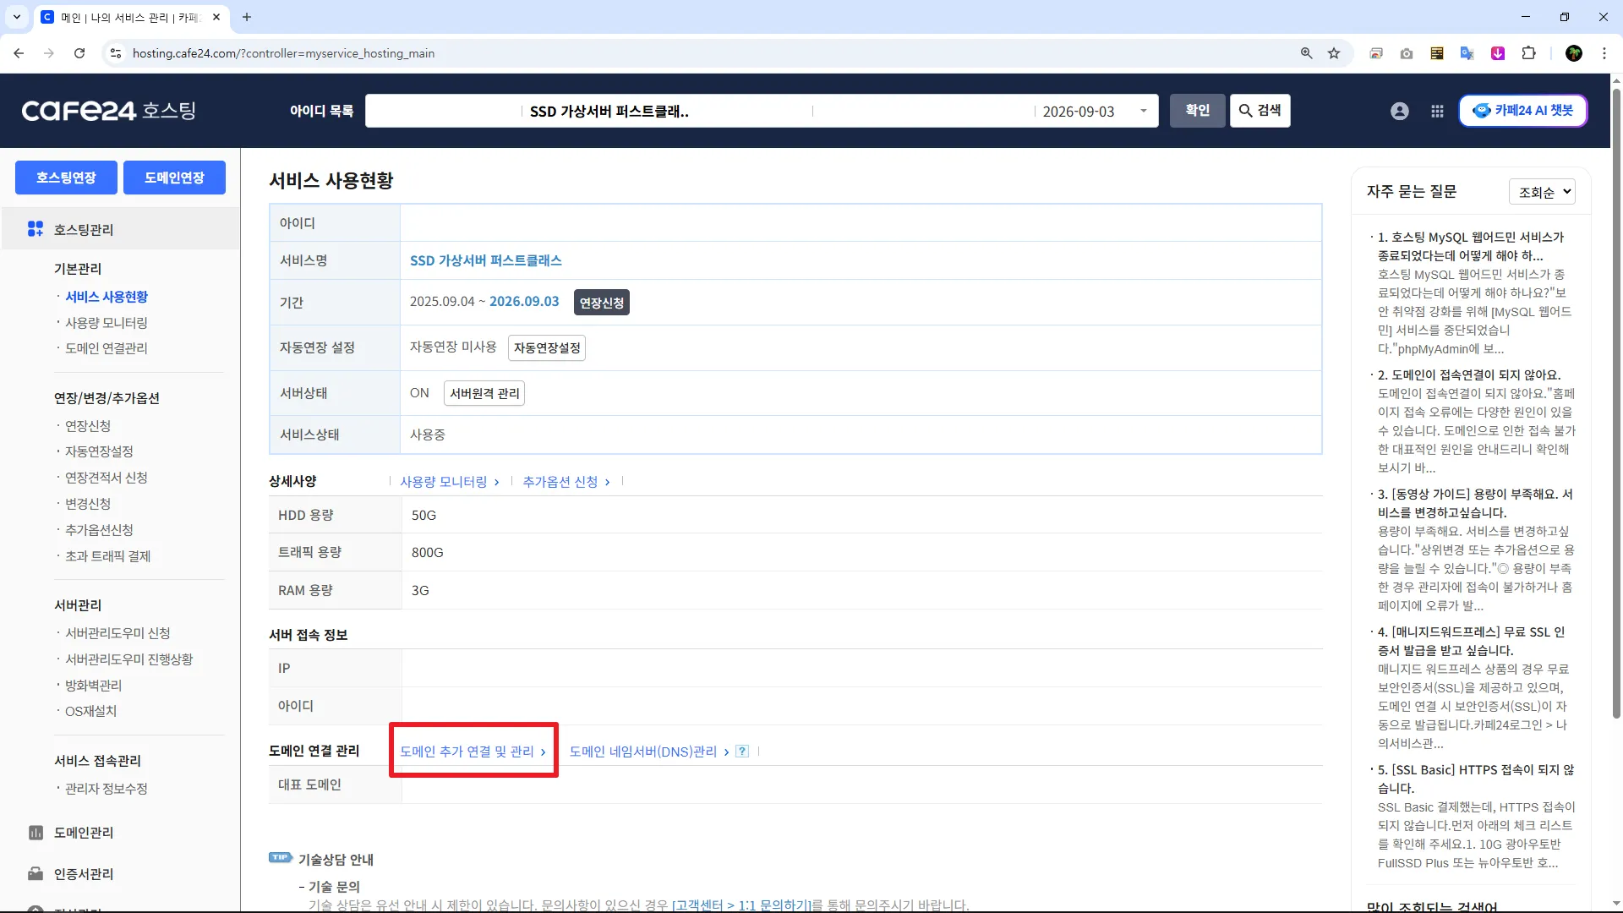The height and width of the screenshot is (913, 1623).
Task: Click the 연장신청 button next to period
Action: [601, 303]
